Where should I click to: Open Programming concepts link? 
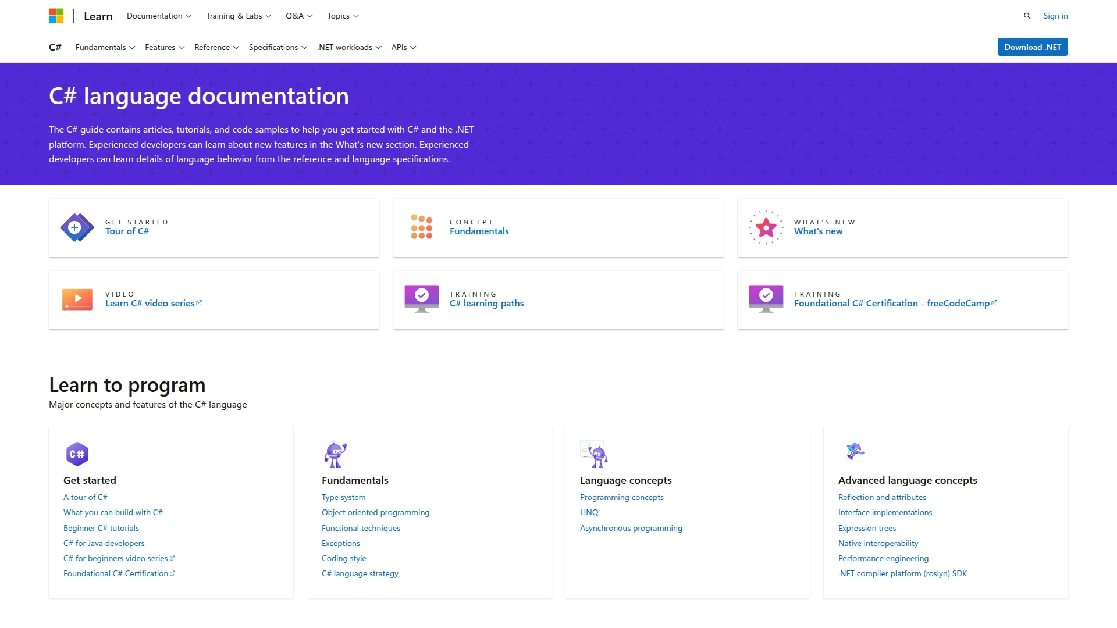(x=622, y=497)
